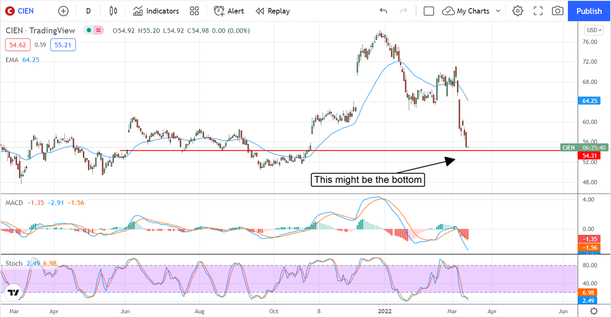Click the add symbol plus icon
The image size is (611, 317).
63,11
